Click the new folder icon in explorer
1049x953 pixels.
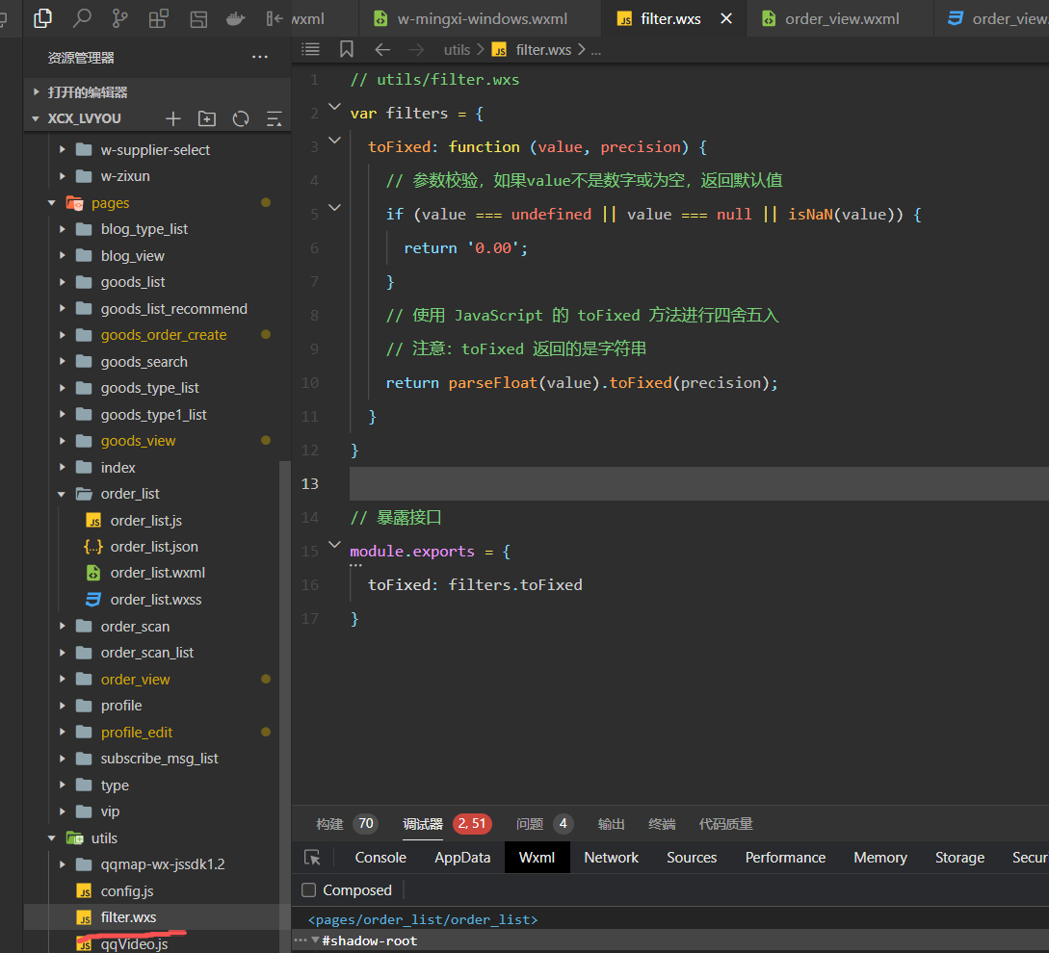206,118
